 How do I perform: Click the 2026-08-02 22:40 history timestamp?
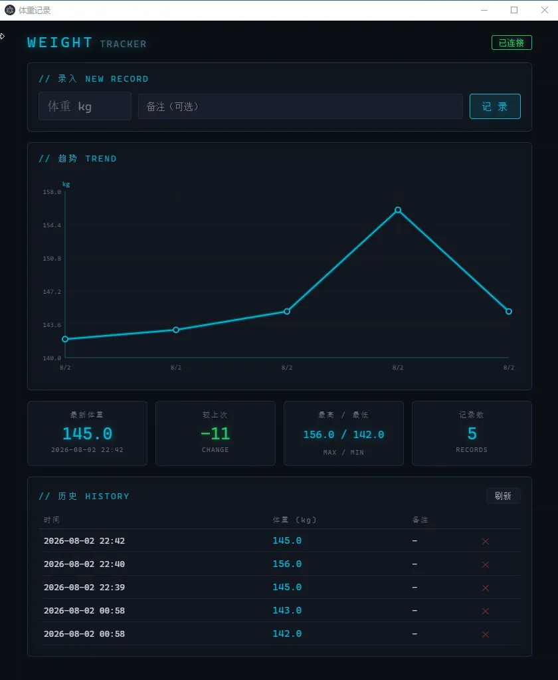click(84, 564)
